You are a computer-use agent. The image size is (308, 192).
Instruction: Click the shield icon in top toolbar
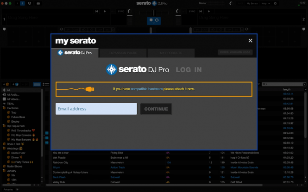click(30, 3)
